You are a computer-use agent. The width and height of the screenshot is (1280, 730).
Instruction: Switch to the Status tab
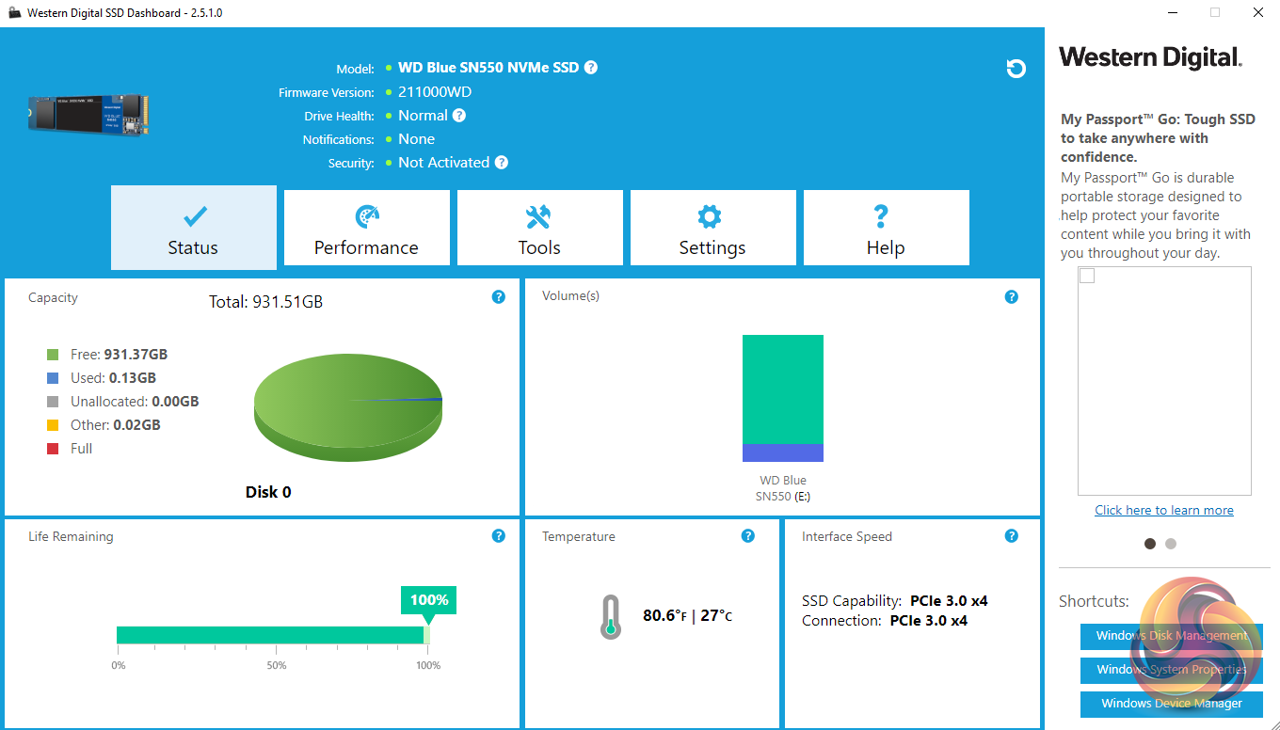[194, 228]
